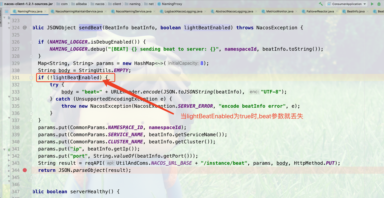
Task: Close the MetricsMonitor.java tab
Action: click(297, 11)
